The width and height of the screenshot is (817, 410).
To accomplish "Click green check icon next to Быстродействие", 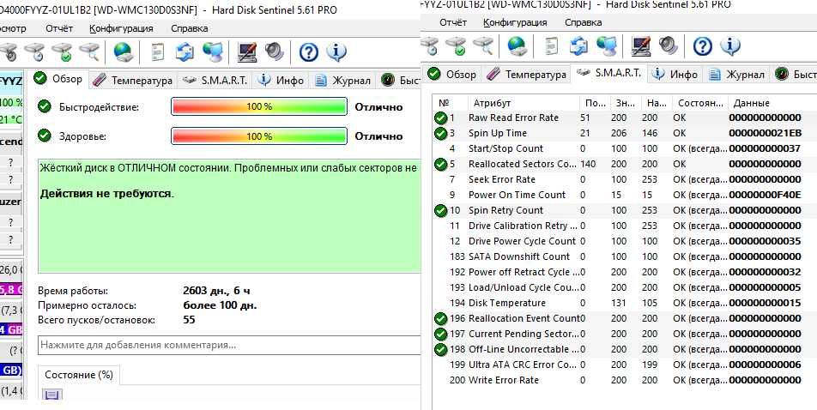I will click(x=45, y=106).
